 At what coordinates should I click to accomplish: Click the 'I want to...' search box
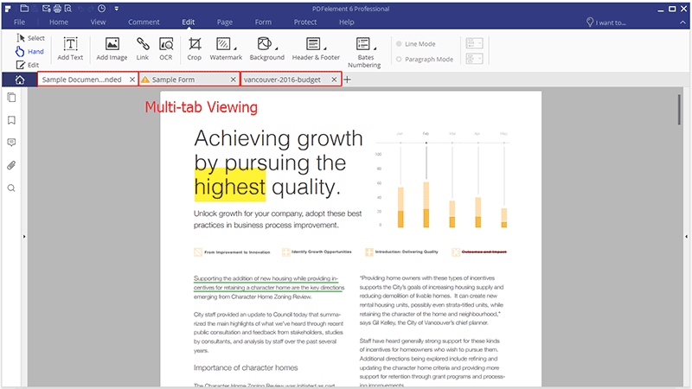[x=606, y=22]
